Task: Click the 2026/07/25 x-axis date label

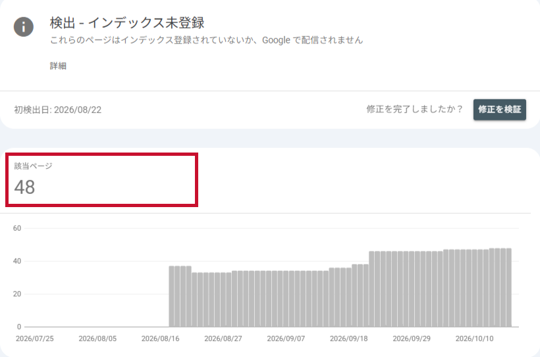Action: point(35,339)
